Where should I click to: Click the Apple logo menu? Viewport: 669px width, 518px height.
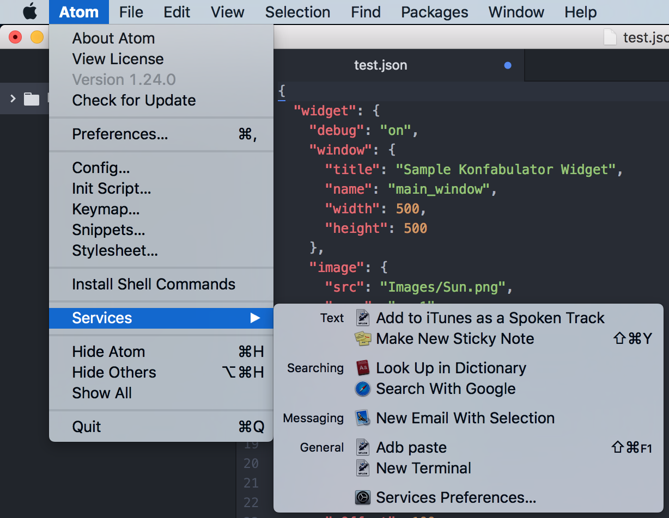point(30,11)
